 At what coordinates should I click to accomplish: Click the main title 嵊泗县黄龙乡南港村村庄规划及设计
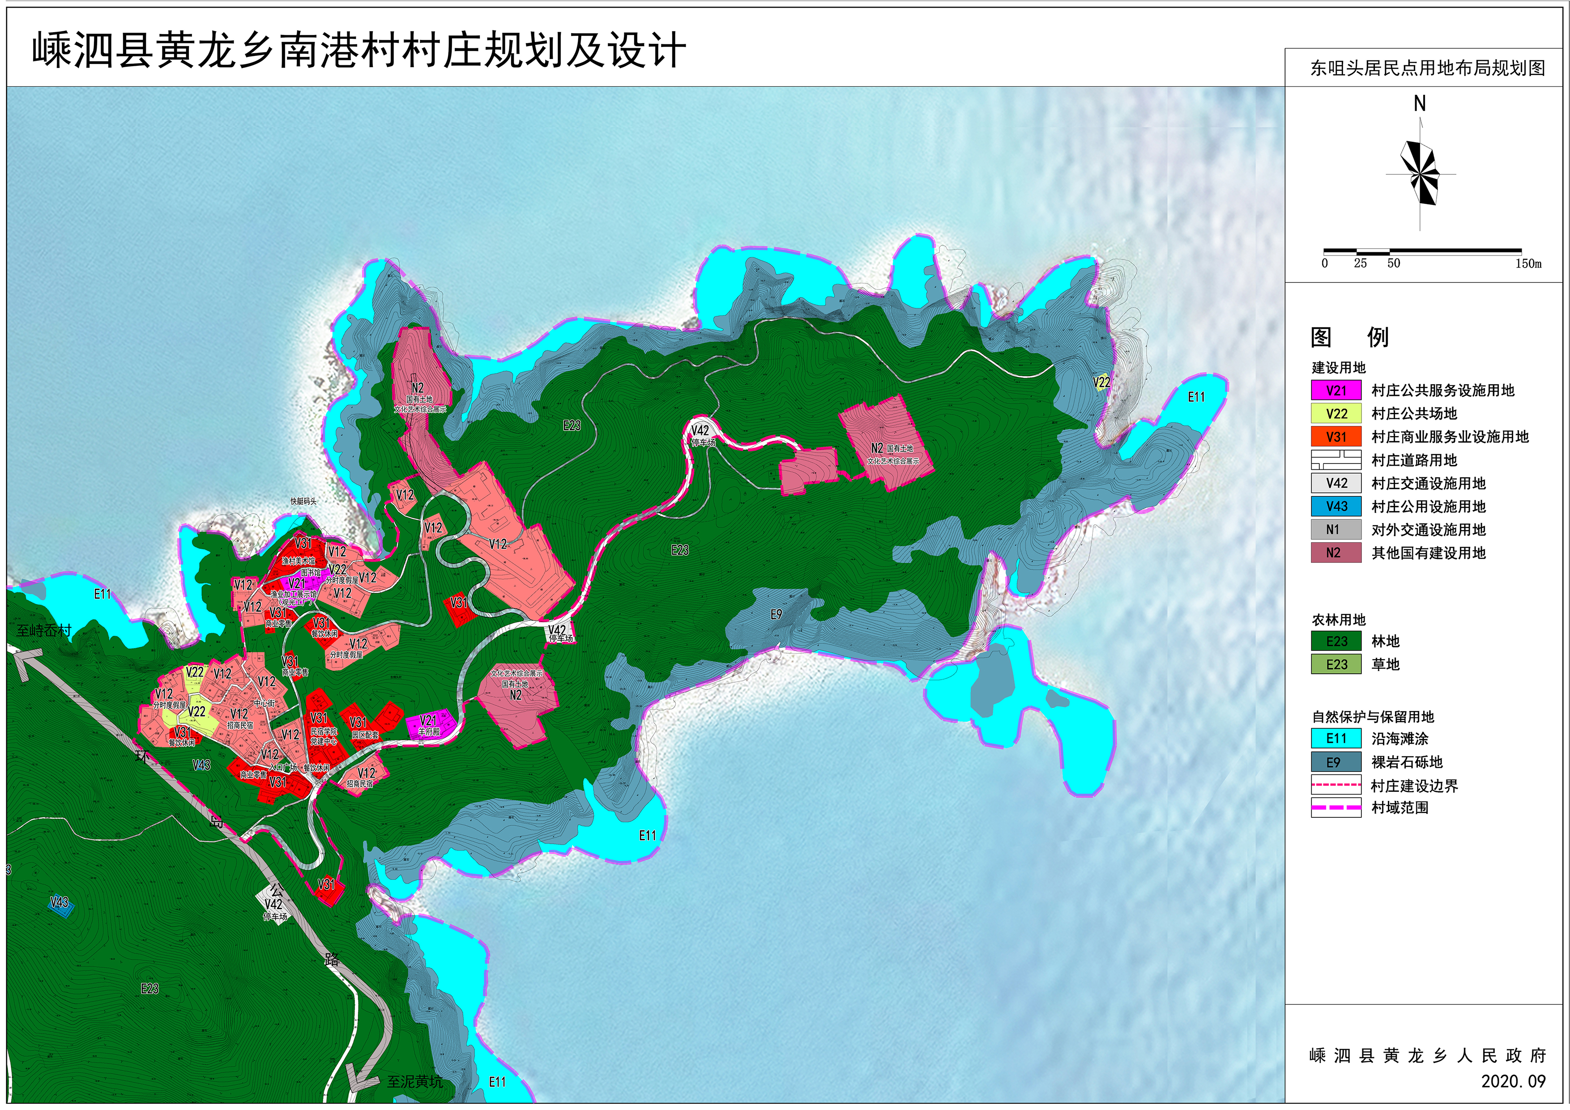(x=359, y=51)
